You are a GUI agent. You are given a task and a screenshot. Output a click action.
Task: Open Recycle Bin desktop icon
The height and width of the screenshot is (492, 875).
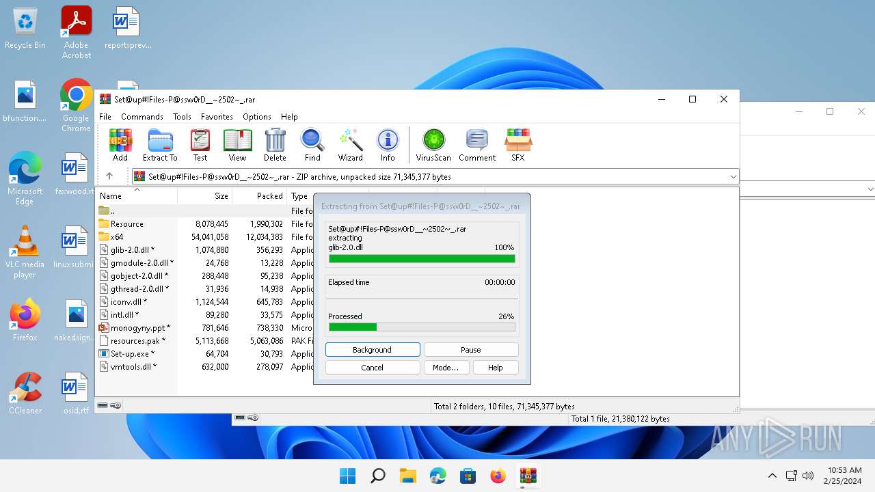tap(25, 29)
